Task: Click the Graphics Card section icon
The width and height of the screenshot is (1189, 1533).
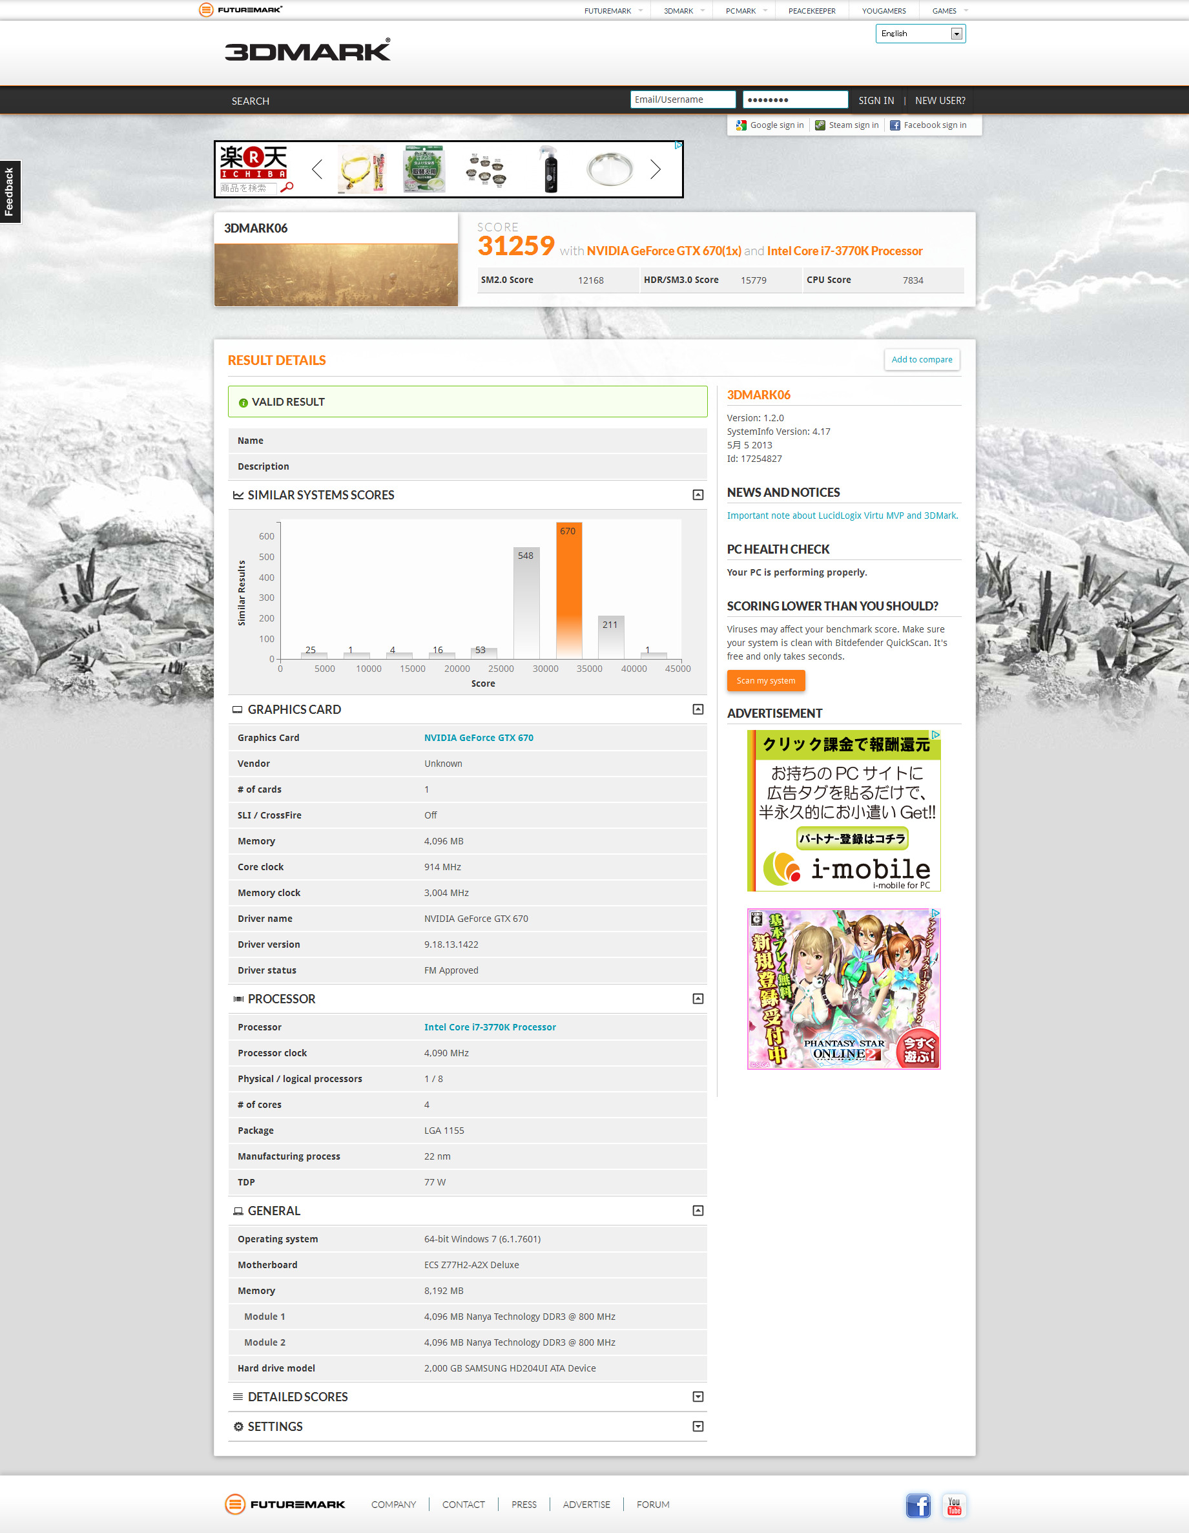Action: coord(238,709)
